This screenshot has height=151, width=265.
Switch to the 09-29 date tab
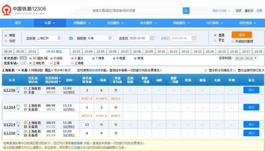tap(8, 51)
